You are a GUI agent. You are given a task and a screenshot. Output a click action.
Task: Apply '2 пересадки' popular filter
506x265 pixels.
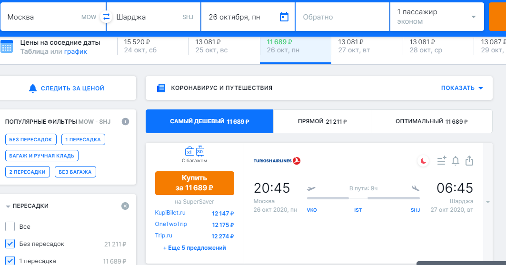[28, 172]
